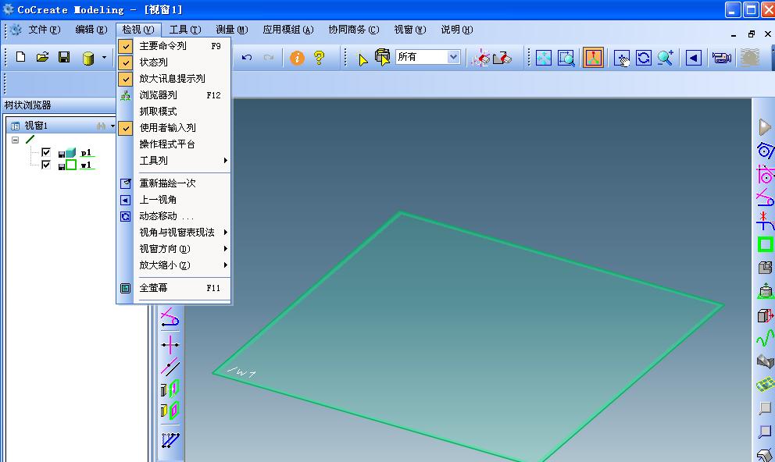This screenshot has width=775, height=462.
Task: Expand the 工具列 submenu
Action: click(x=174, y=161)
